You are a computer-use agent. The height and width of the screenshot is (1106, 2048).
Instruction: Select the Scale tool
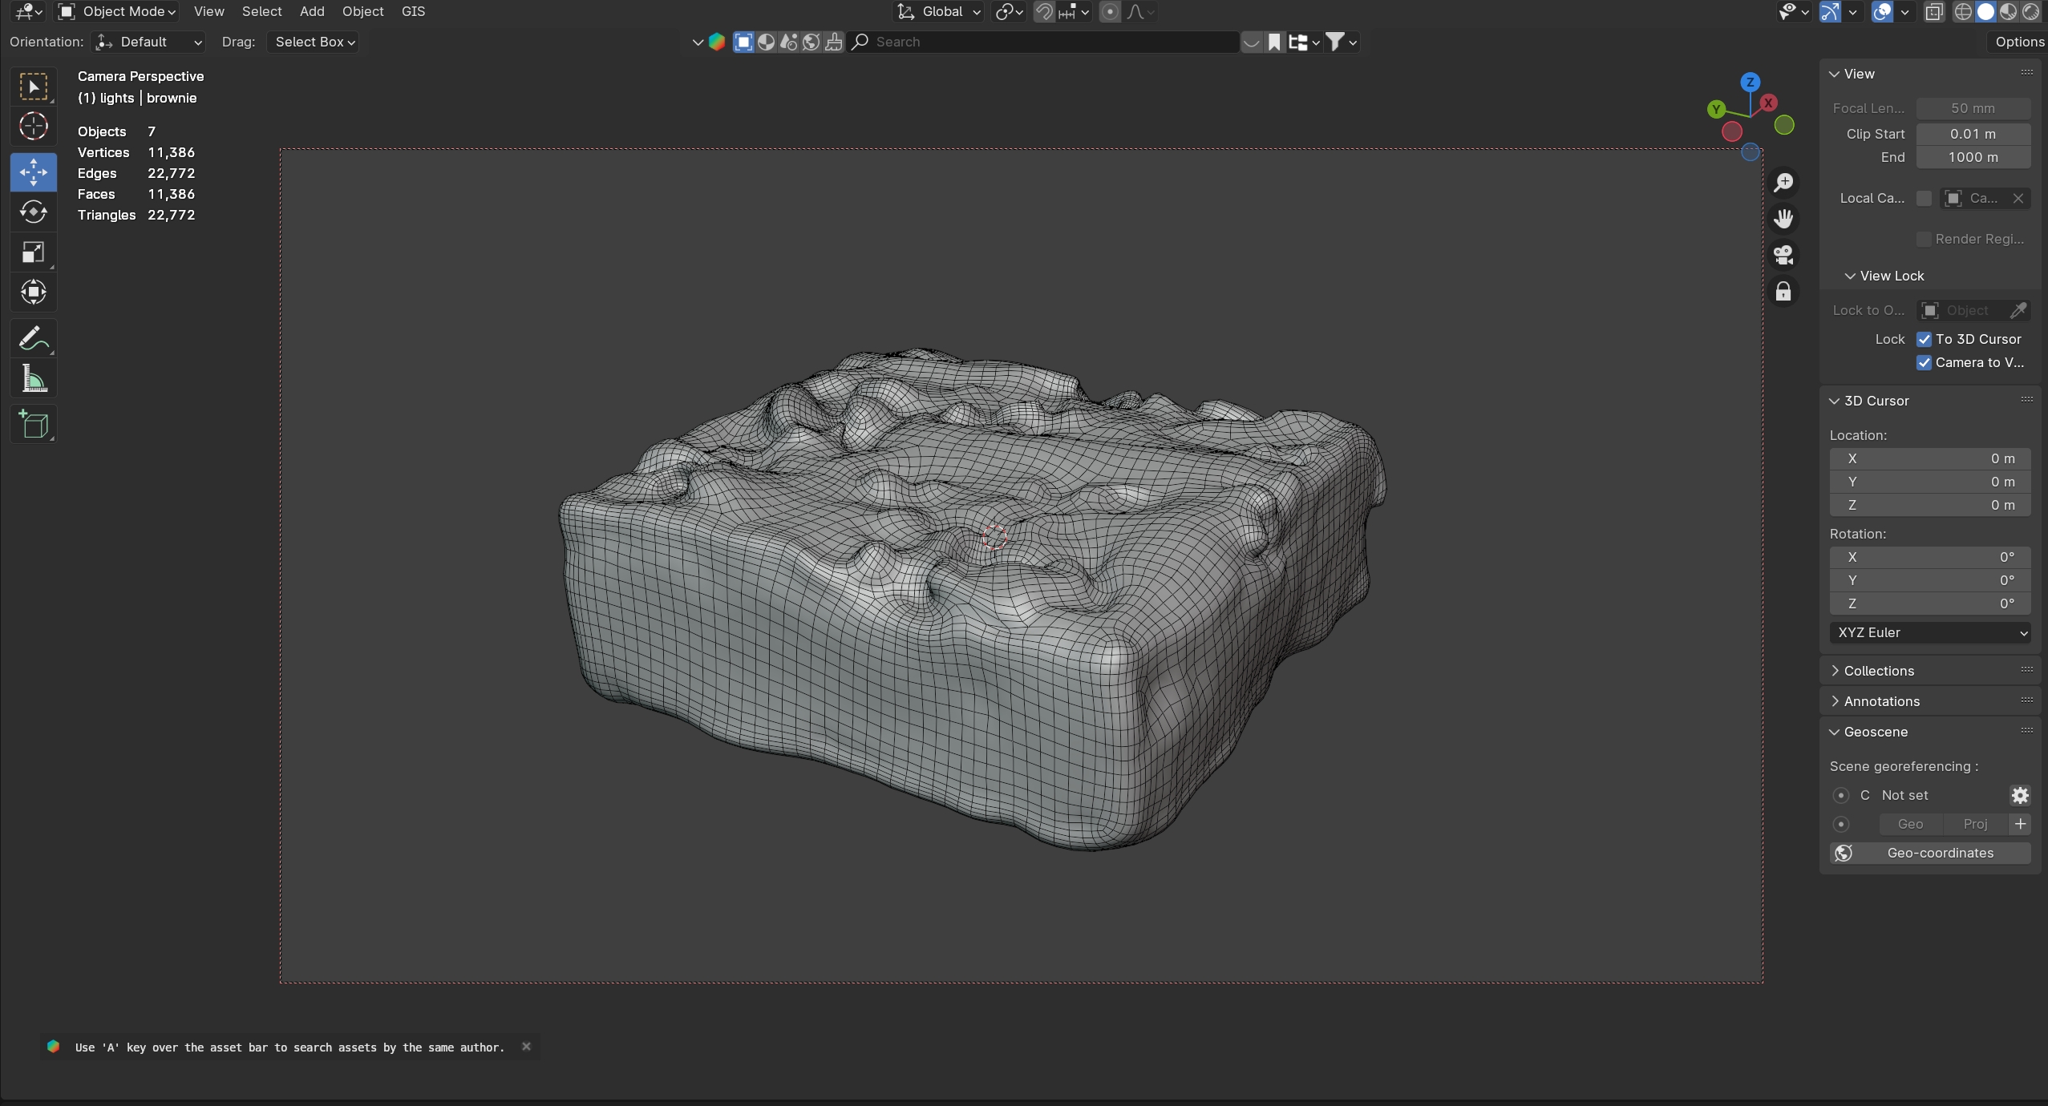pyautogui.click(x=33, y=252)
